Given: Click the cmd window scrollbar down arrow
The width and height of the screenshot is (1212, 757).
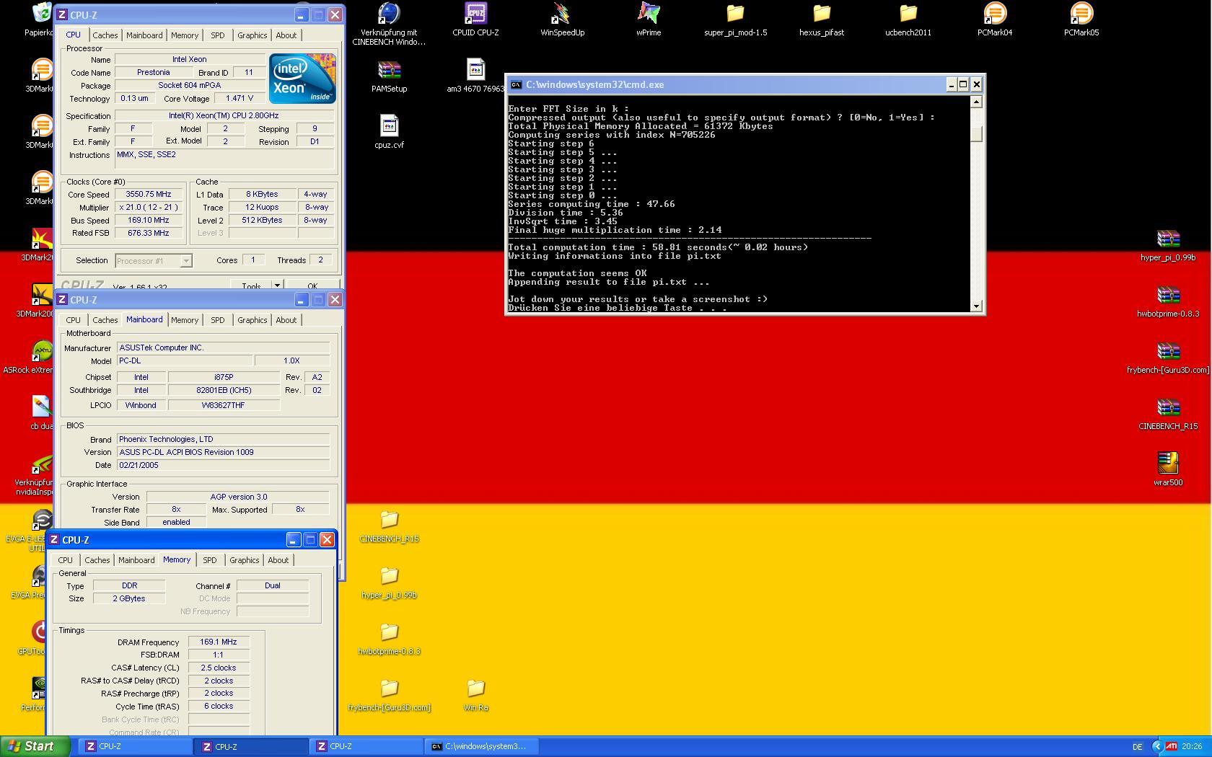Looking at the screenshot, I should 976,306.
